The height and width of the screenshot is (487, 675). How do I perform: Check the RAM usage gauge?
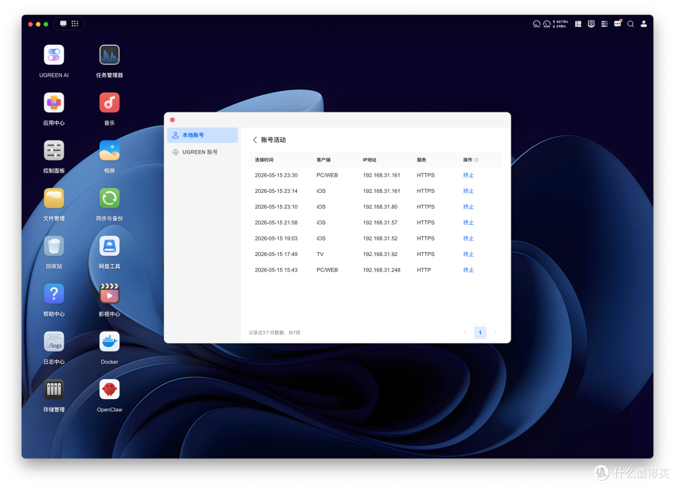[x=547, y=24]
